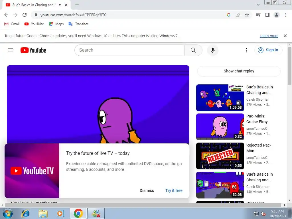
Task: Click the YouTubeTV promo banner image
Action: tap(32, 171)
